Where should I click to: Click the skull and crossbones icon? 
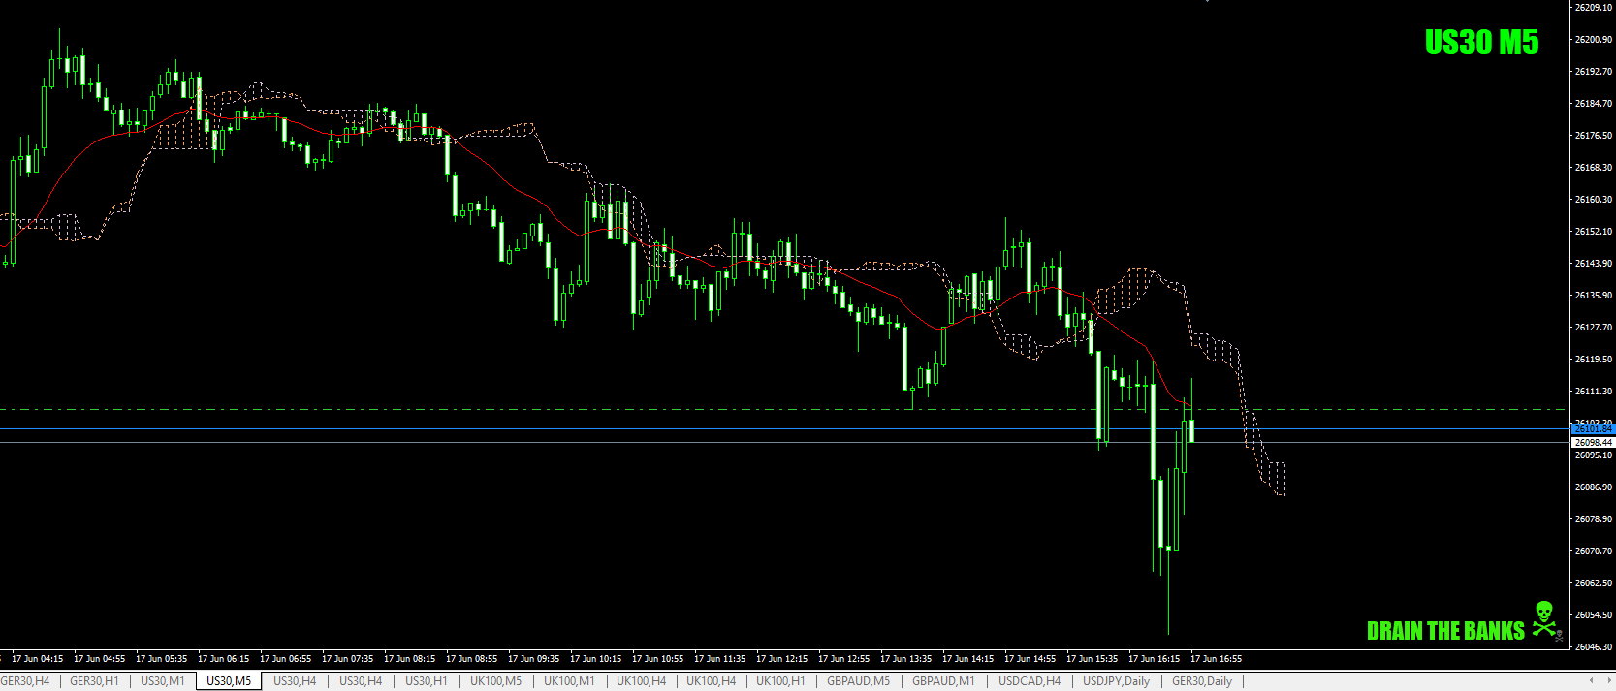tap(1545, 620)
